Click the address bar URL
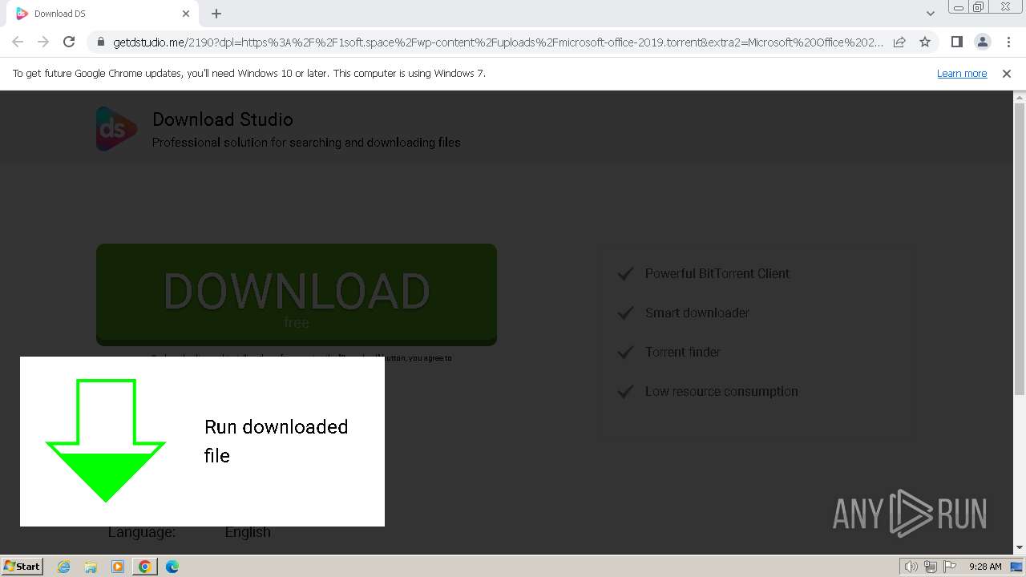This screenshot has width=1026, height=577. coord(498,42)
